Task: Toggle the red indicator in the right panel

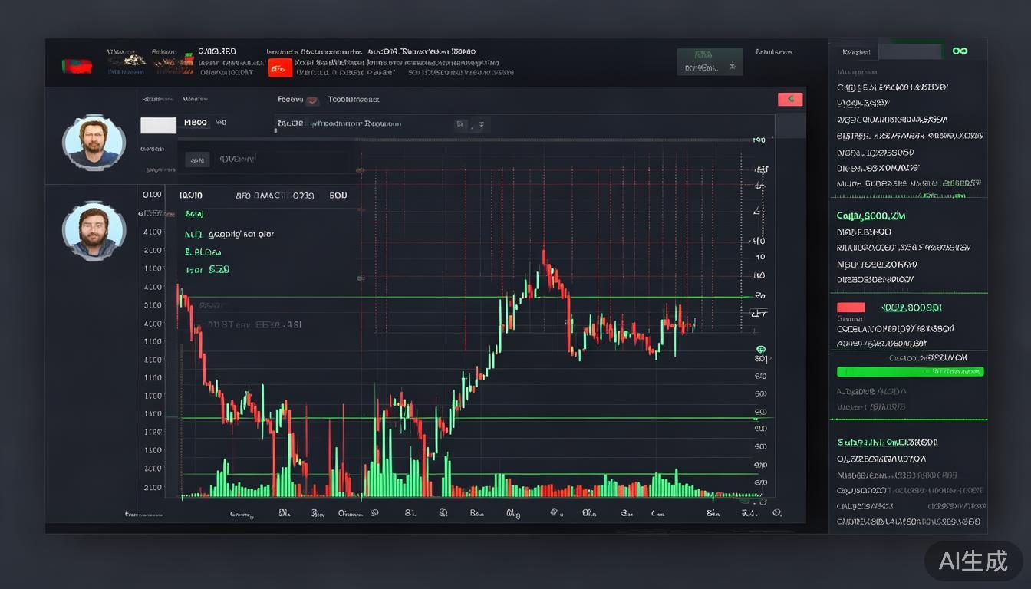Action: pos(851,308)
